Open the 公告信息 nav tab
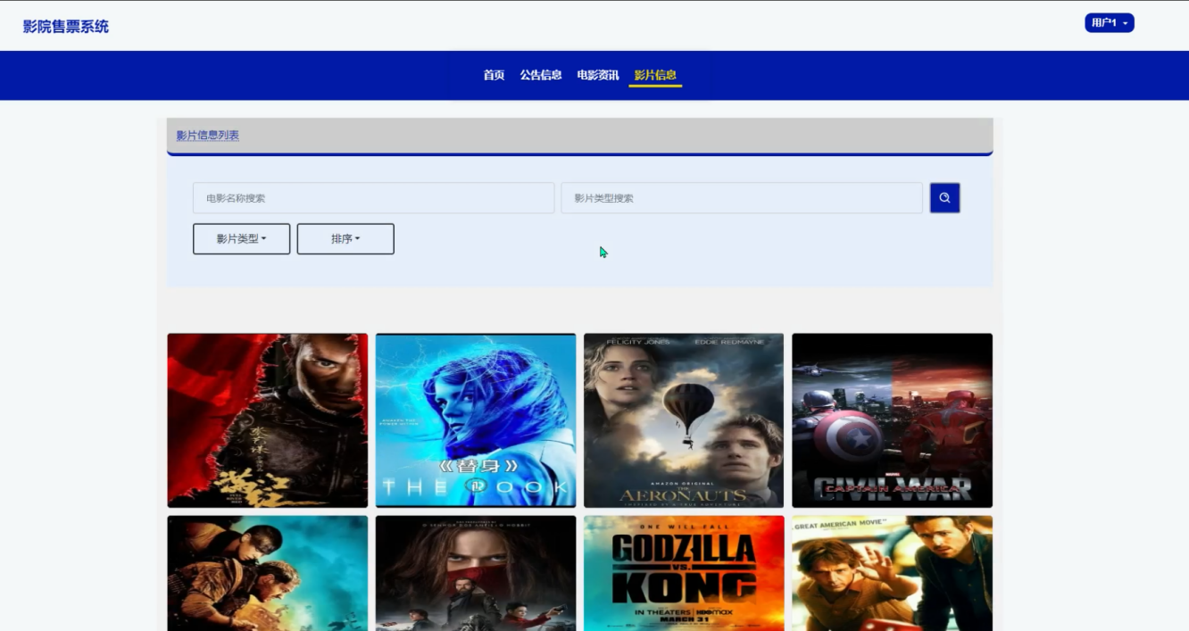This screenshot has width=1189, height=631. point(541,75)
